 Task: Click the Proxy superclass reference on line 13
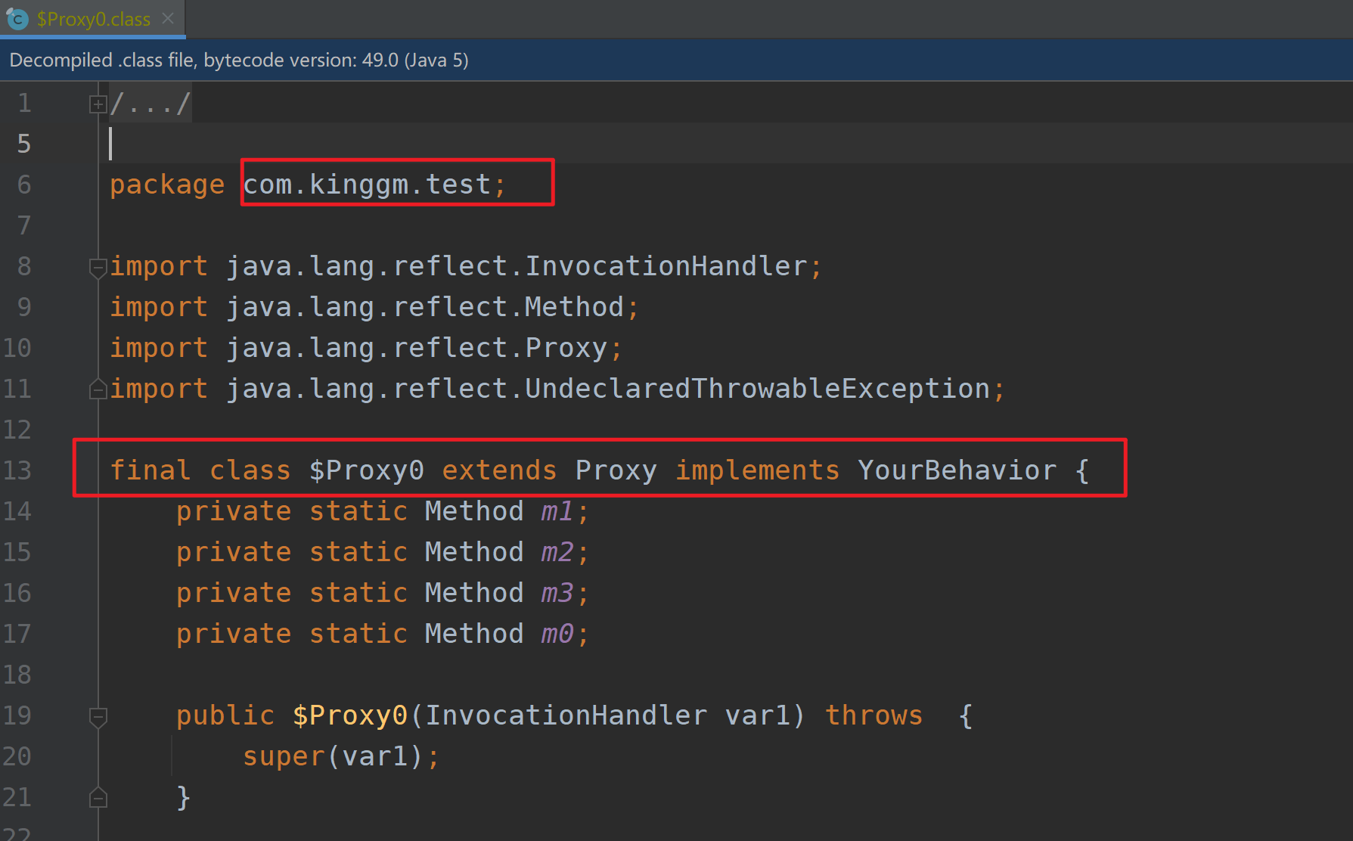click(x=615, y=470)
